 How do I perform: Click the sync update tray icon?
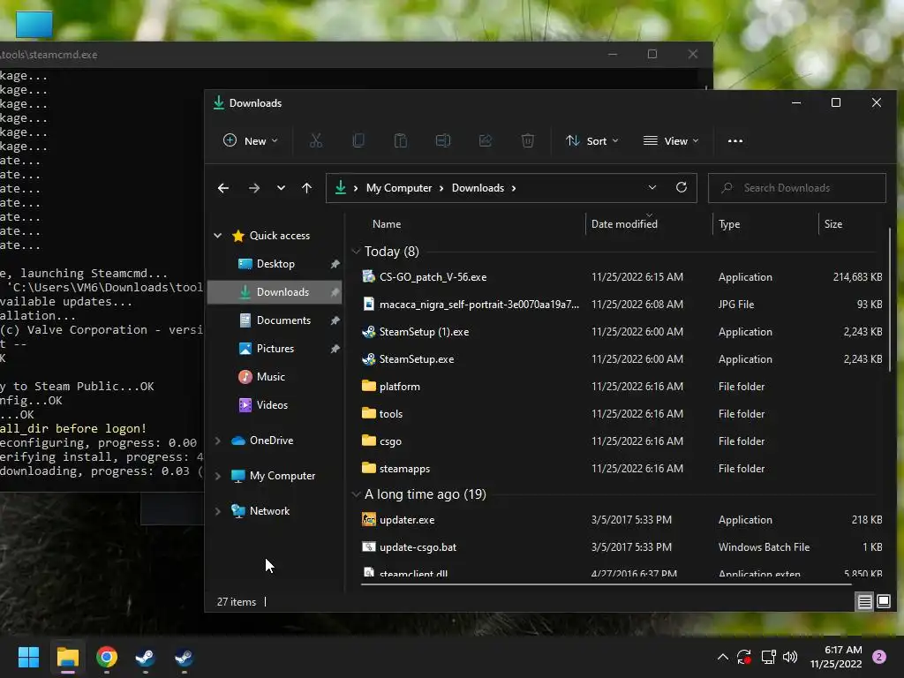tap(744, 657)
